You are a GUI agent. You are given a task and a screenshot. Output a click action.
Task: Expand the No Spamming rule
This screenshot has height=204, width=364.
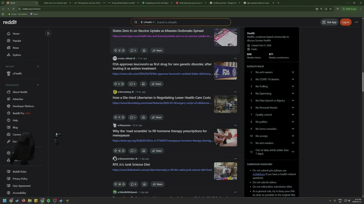coord(293,93)
